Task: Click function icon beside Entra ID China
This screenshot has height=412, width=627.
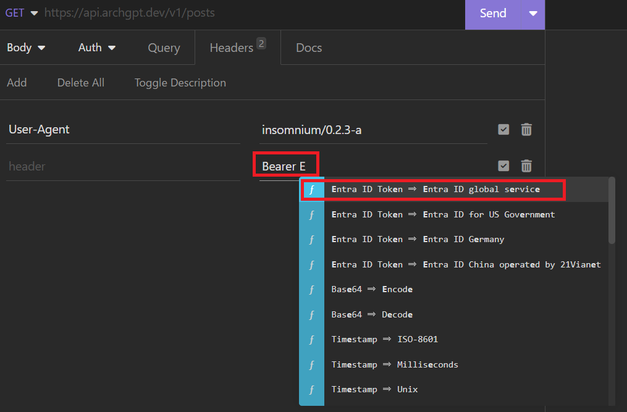Action: (x=312, y=265)
